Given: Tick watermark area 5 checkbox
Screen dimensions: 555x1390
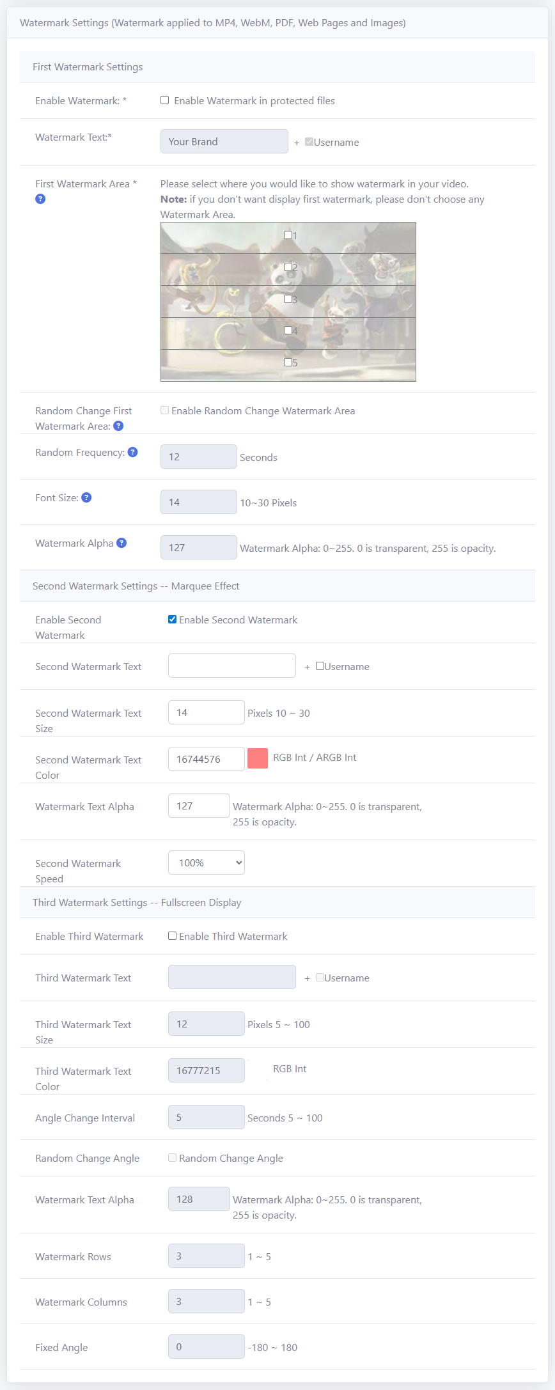Looking at the screenshot, I should (x=288, y=362).
